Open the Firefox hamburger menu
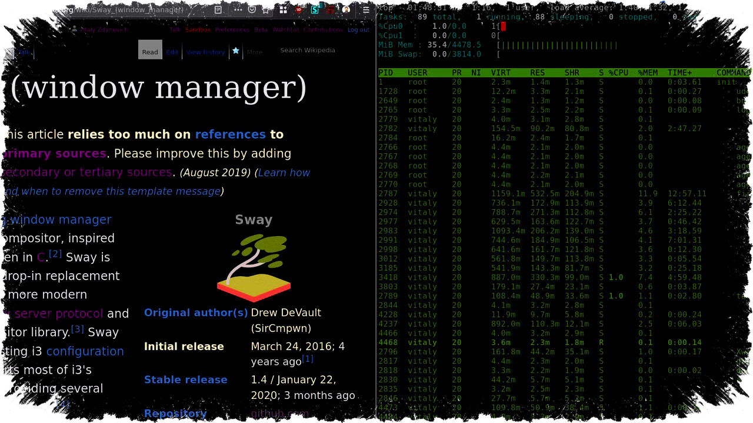 pos(366,9)
